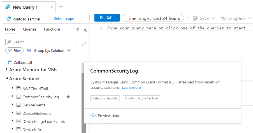Viewport: 253px width, 133px height.
Task: Open the vertical dots search options menu
Action: (x=76, y=42)
